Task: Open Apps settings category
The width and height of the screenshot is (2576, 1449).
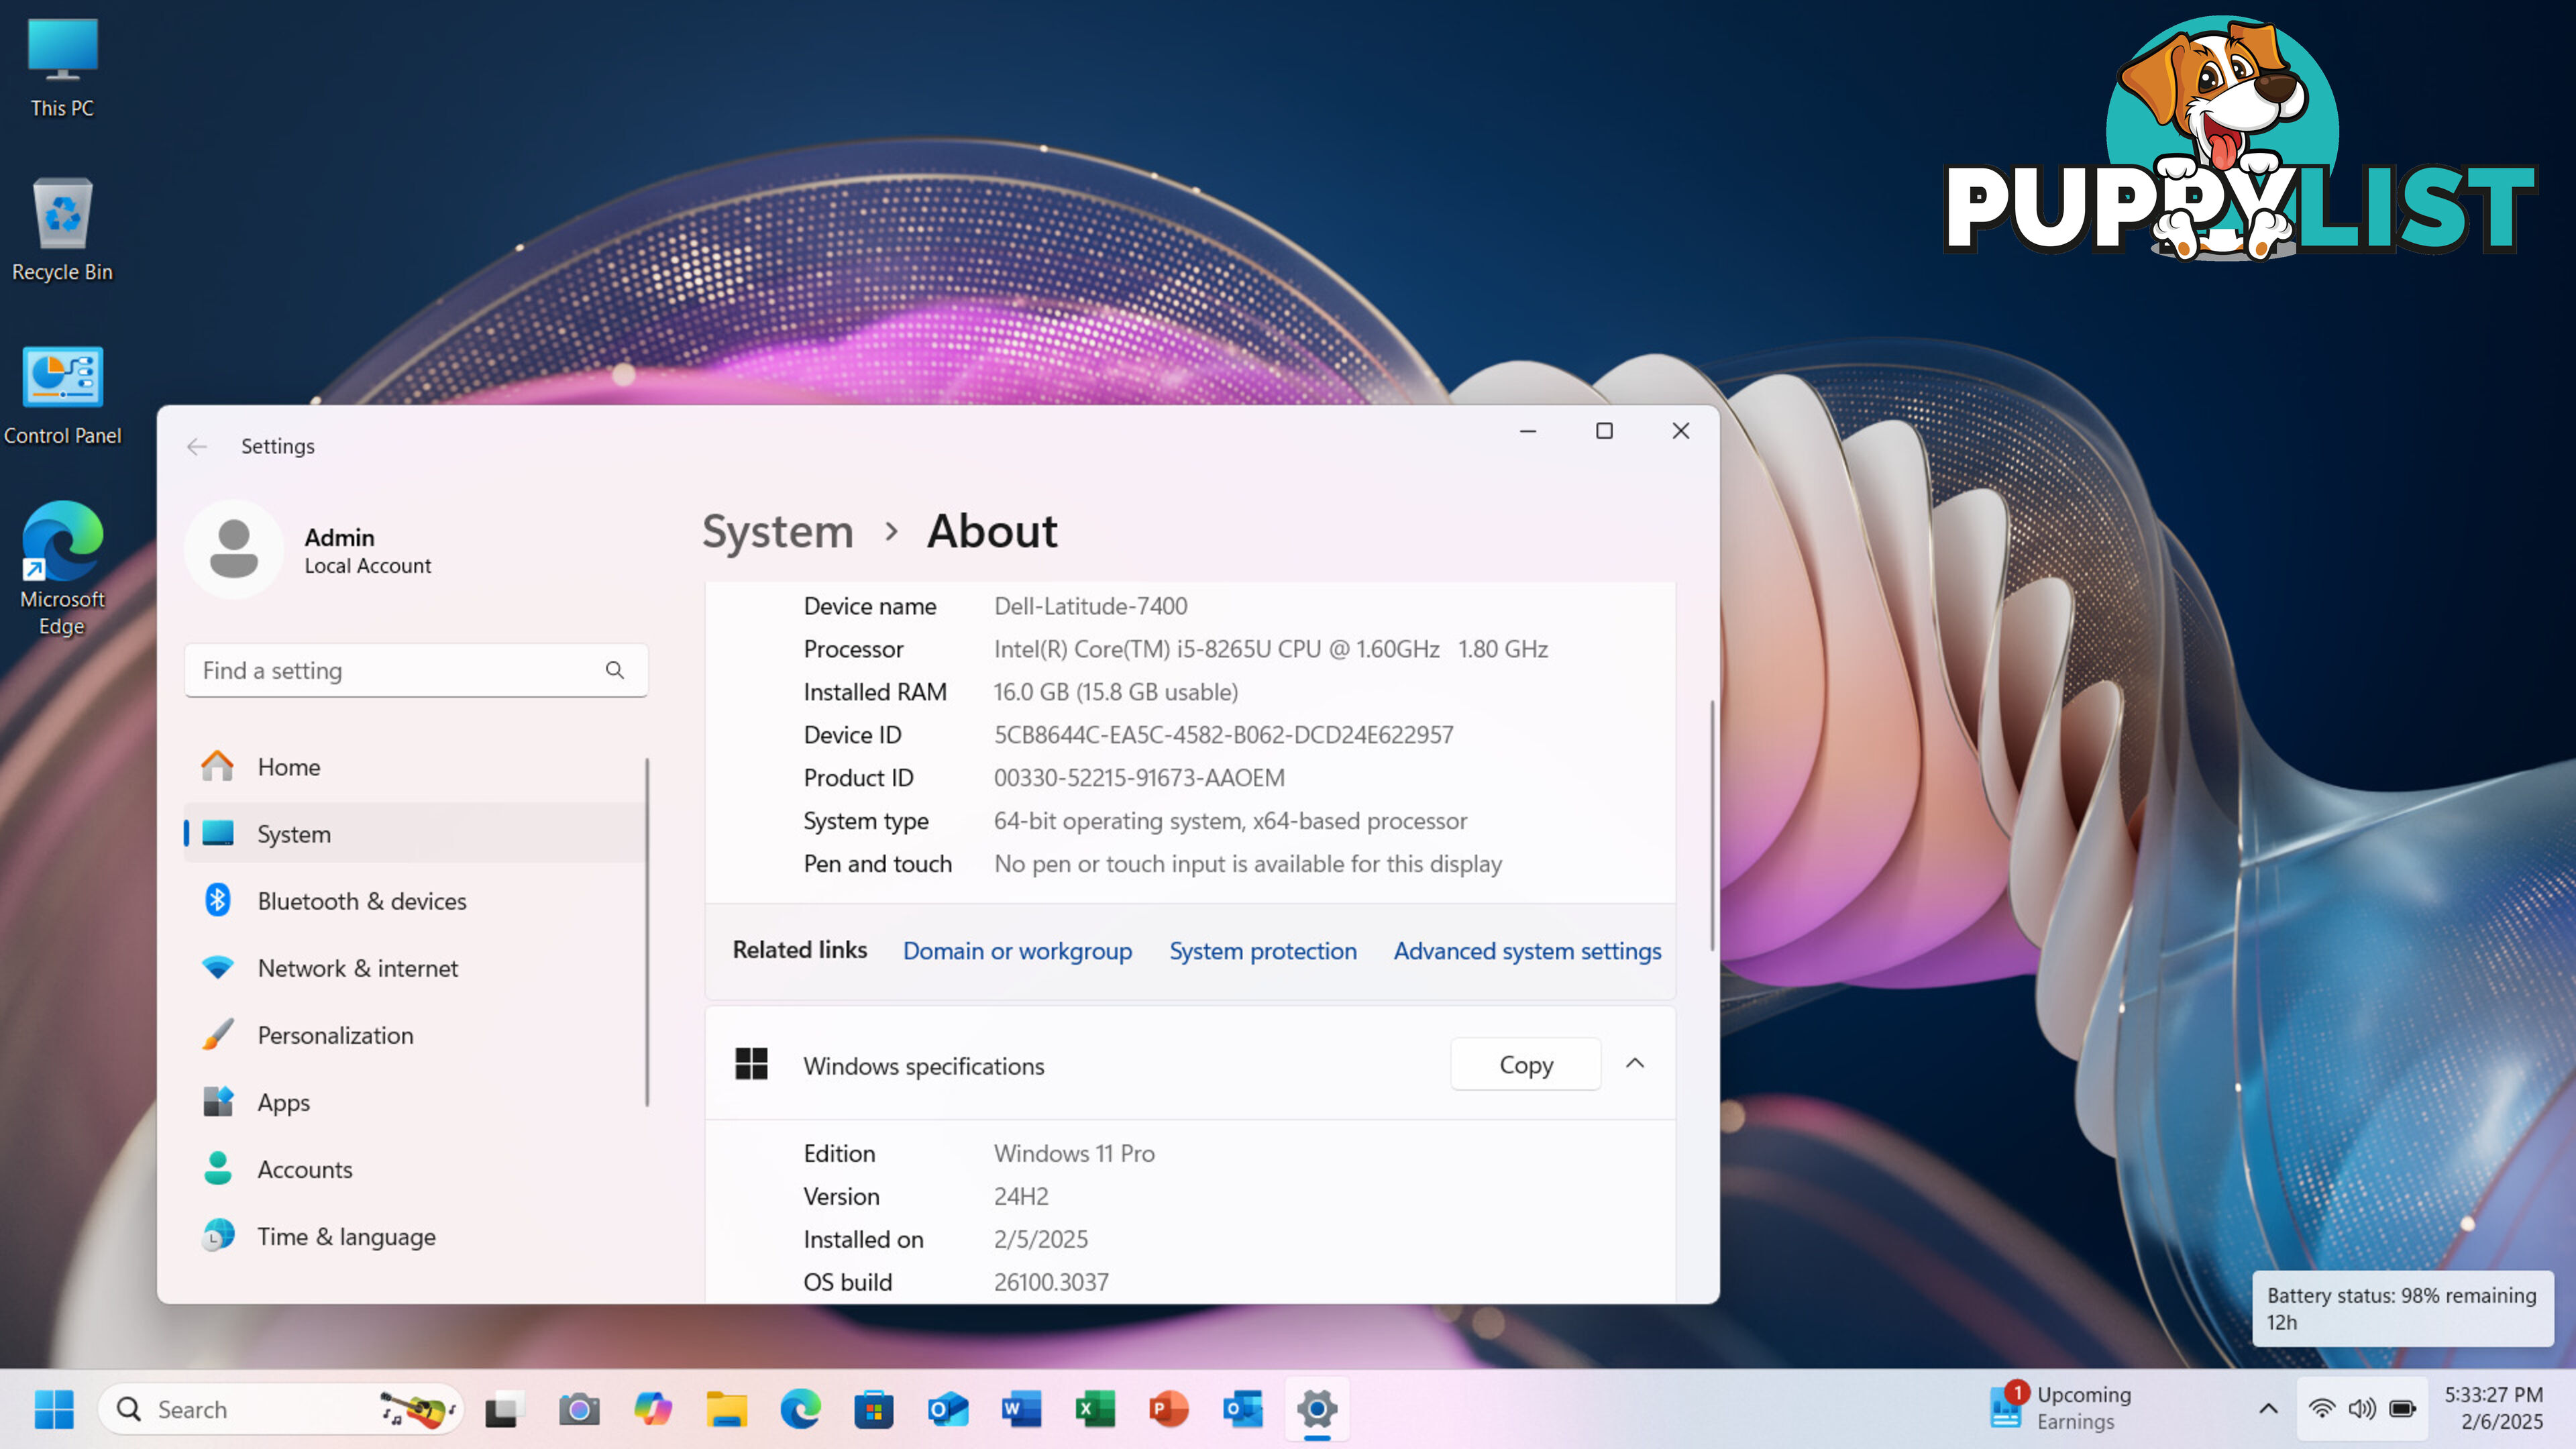Action: pos(415,1102)
